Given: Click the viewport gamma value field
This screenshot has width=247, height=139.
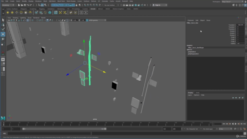Looking at the screenshot, I should pos(83,20).
